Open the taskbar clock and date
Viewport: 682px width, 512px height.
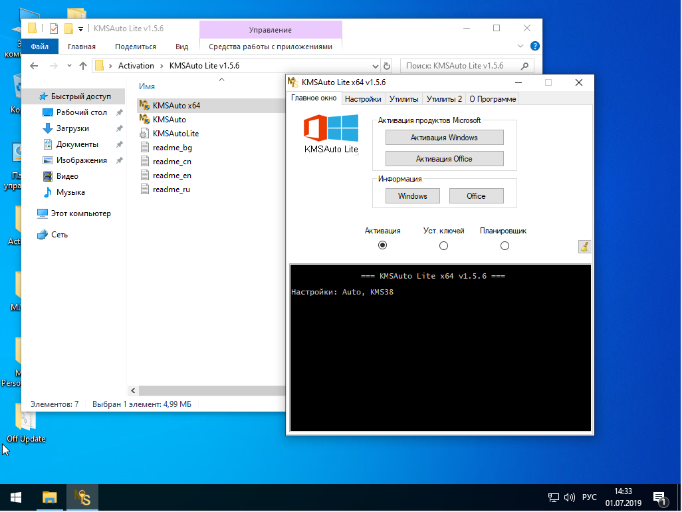[x=623, y=497]
